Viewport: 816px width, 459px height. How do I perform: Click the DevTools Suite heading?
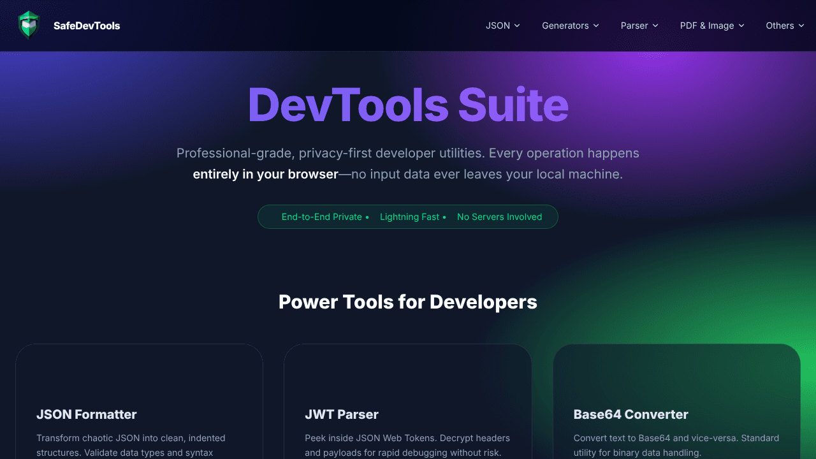click(x=408, y=104)
